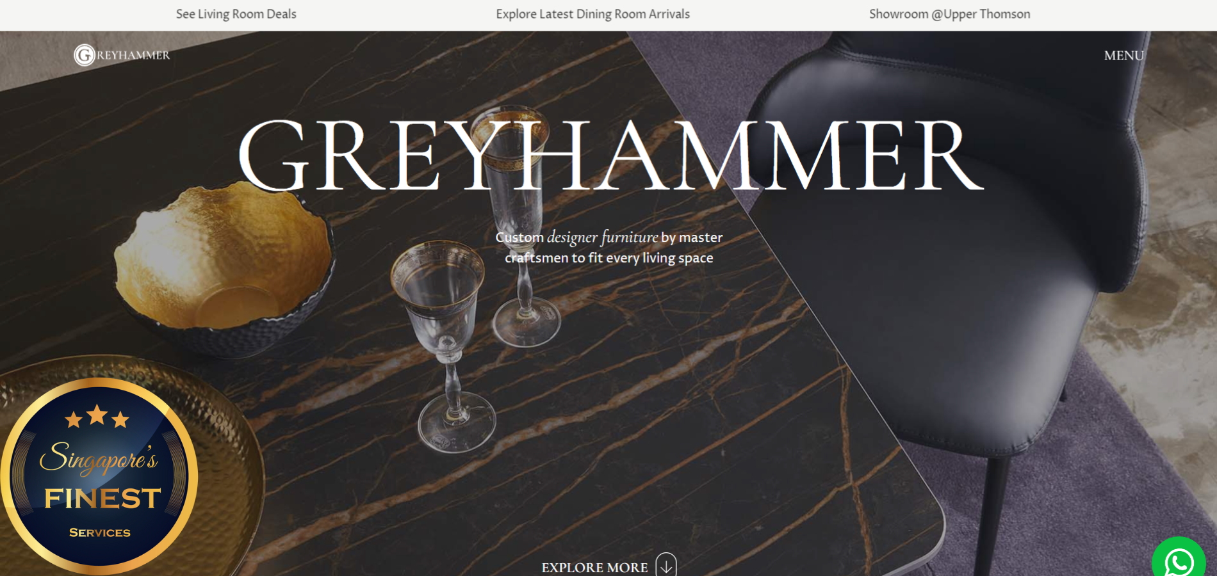Click the "Singapore's" script text on badge
Screen dimensions: 1217x576
pyautogui.click(x=99, y=458)
